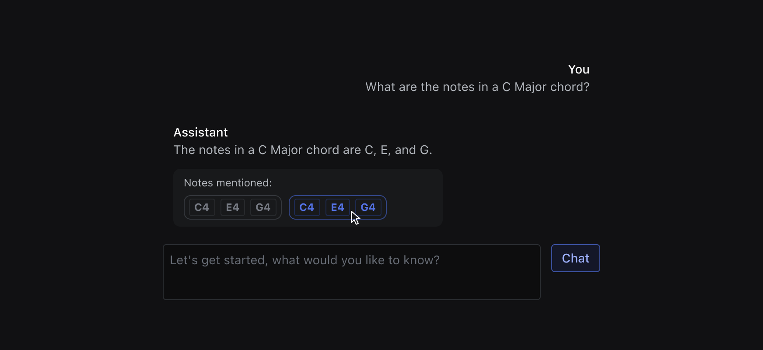Play the G4 note chip in the gray group
763x350 pixels.
coord(263,207)
